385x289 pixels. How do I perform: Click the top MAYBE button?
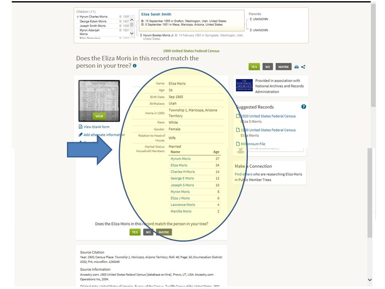284,67
